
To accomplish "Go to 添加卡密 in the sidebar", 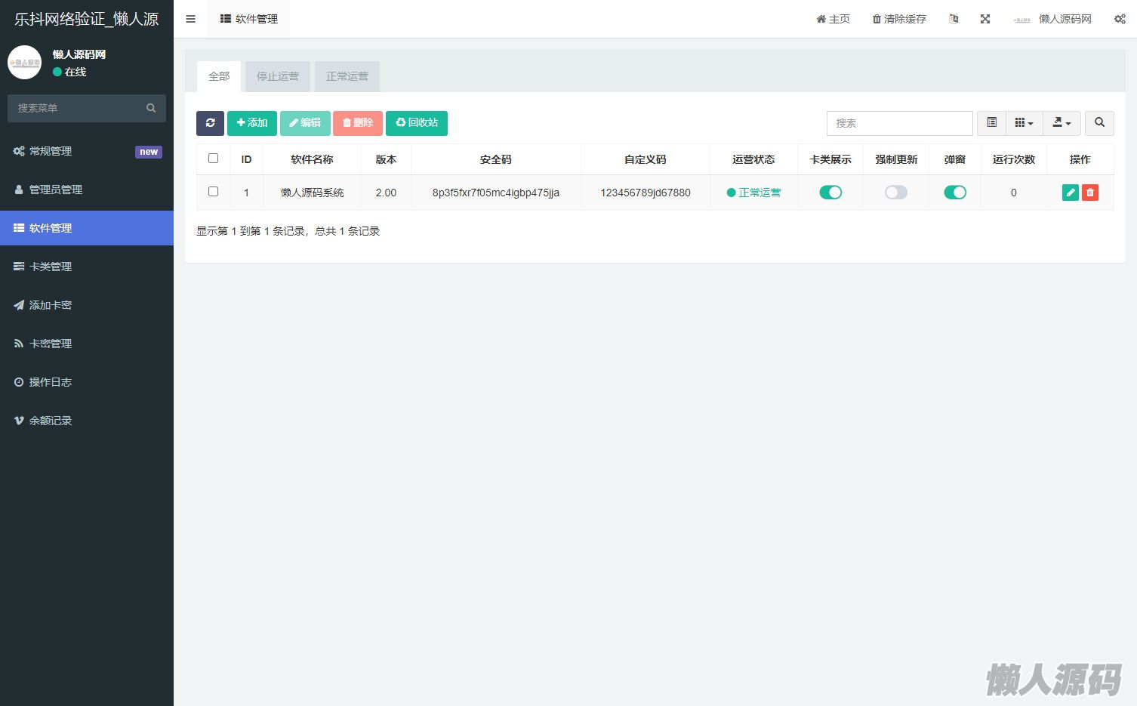I will point(87,305).
